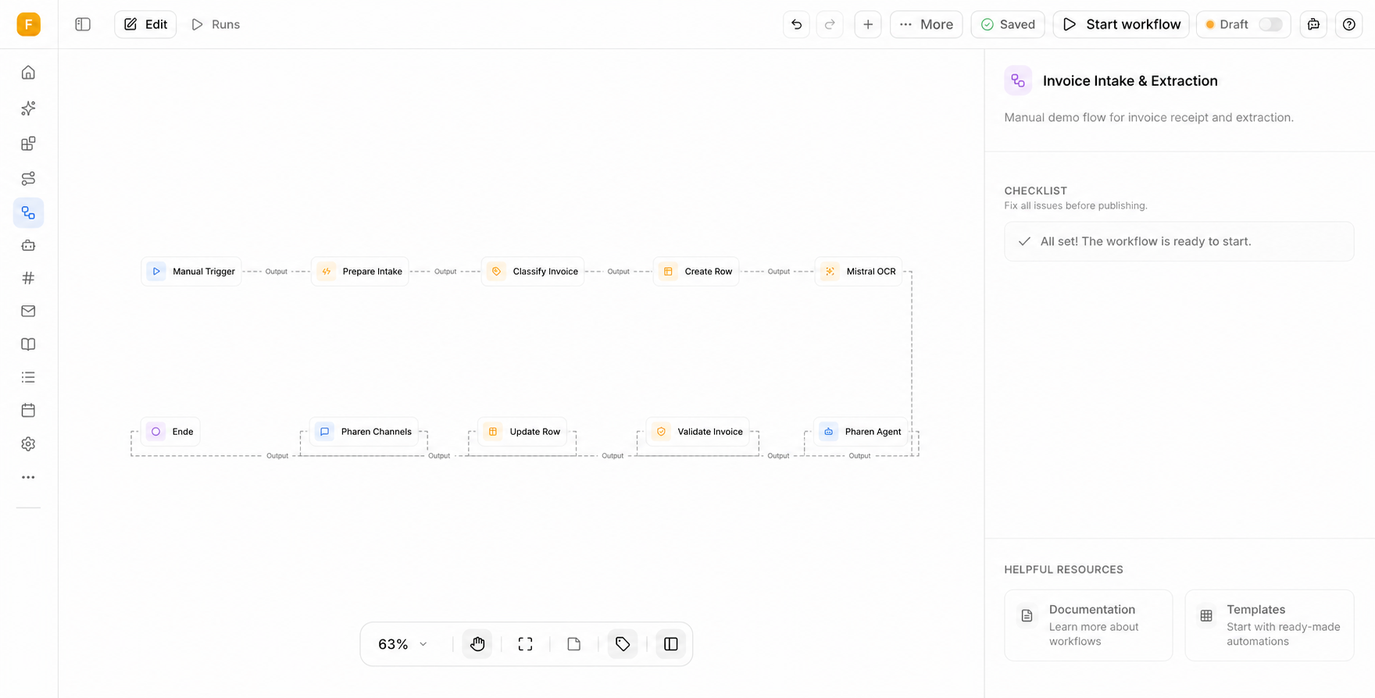This screenshot has width=1375, height=698.
Task: Click the orange F workspace logo
Action: pos(28,24)
